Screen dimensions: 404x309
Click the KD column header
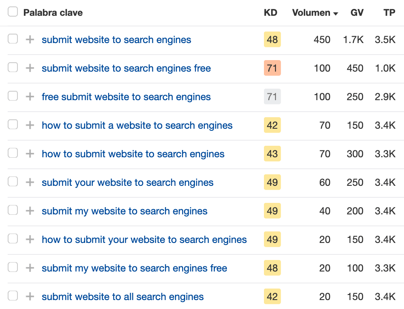[270, 13]
